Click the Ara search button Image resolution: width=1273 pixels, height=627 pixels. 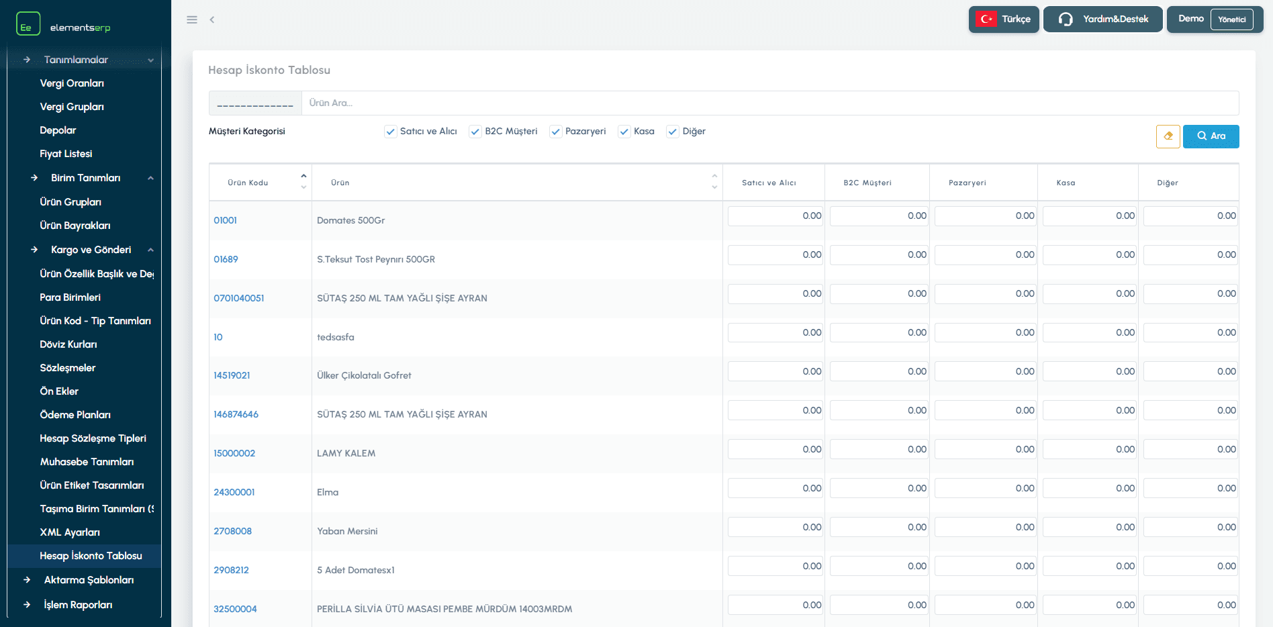click(x=1211, y=136)
